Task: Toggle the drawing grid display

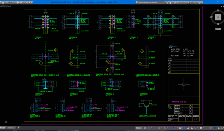Action: (145, 128)
